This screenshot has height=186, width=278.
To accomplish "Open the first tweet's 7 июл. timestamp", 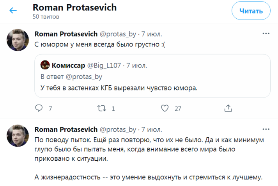I will [x=152, y=34].
